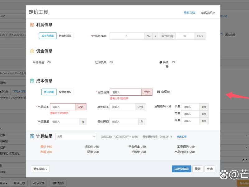Click 添加来源 button in background page
The image size is (249, 187).
230,35
